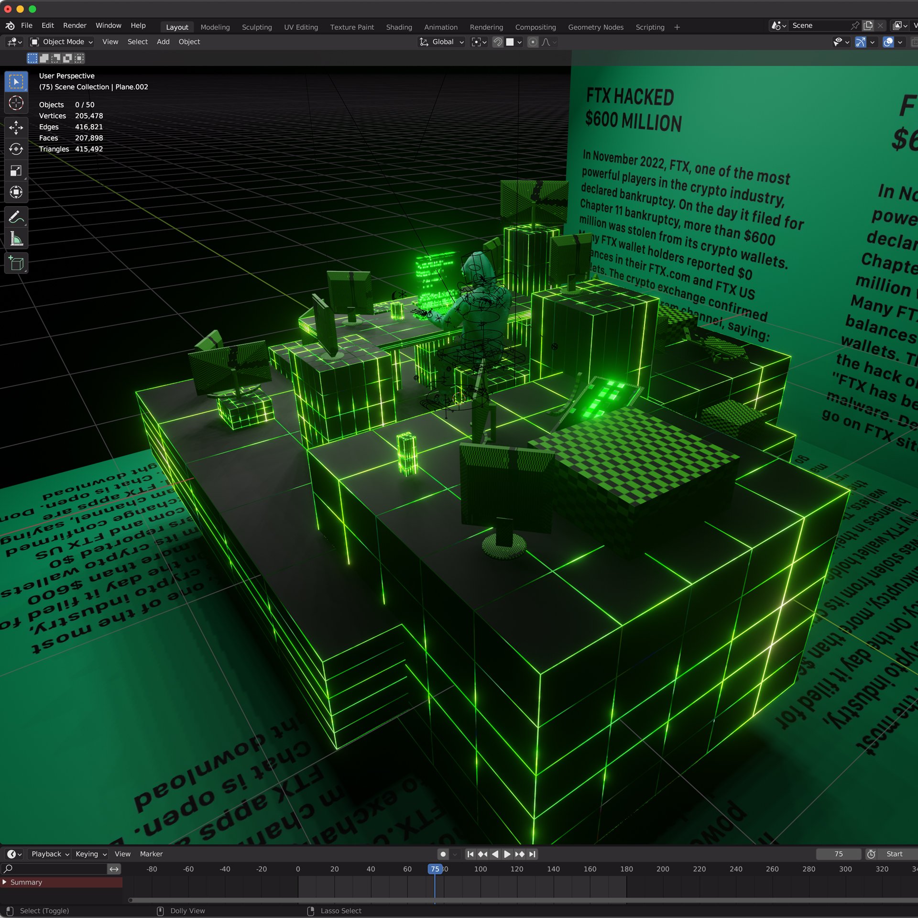Click the Blender logo menu icon

pos(10,26)
